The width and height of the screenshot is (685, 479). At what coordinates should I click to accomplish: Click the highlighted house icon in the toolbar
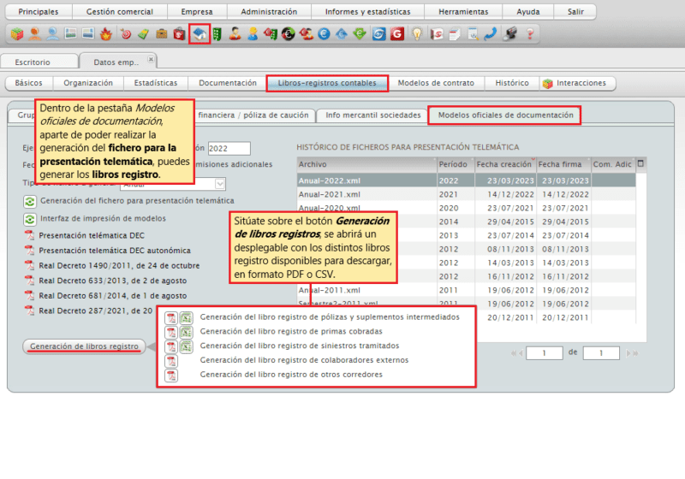coord(199,35)
